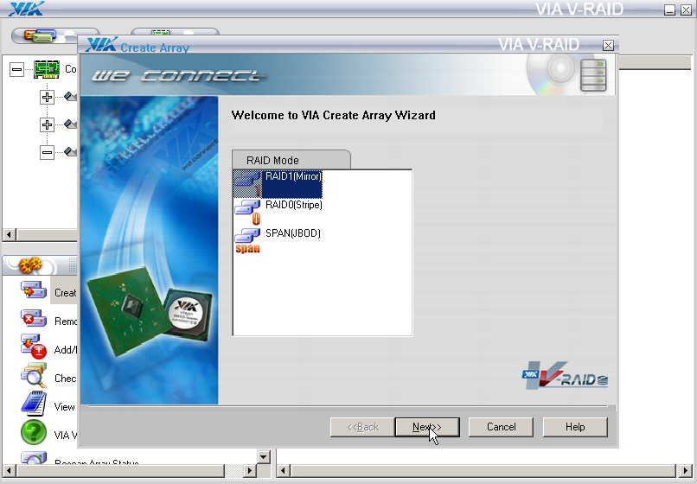Close the Create Array dialog
Screen dimensions: 697x484
608,45
